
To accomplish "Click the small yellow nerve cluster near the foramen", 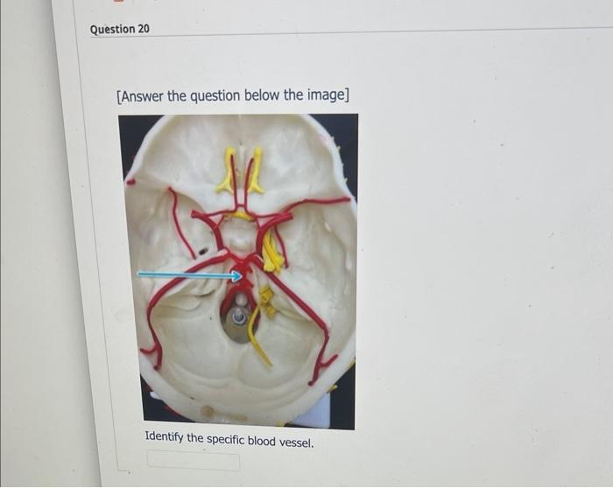I will pos(267,300).
